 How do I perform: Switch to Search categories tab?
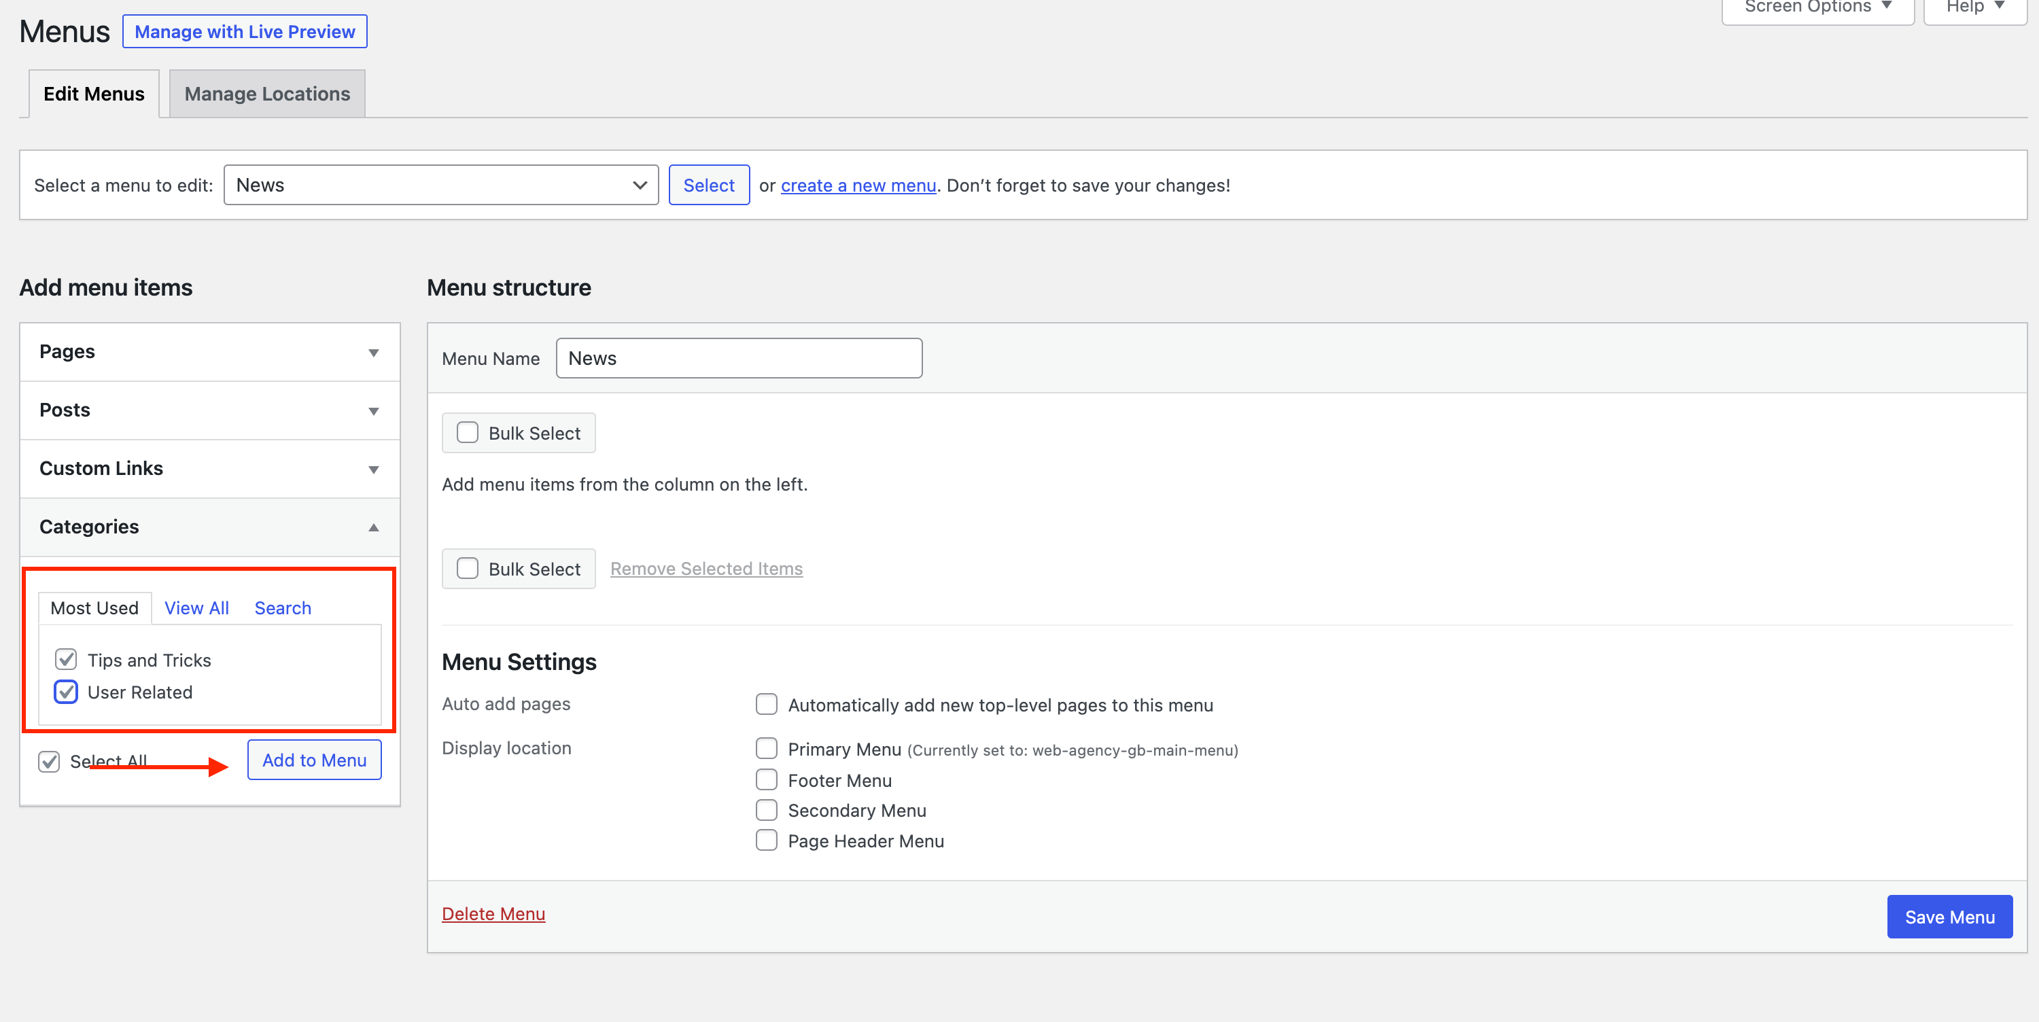click(x=283, y=608)
